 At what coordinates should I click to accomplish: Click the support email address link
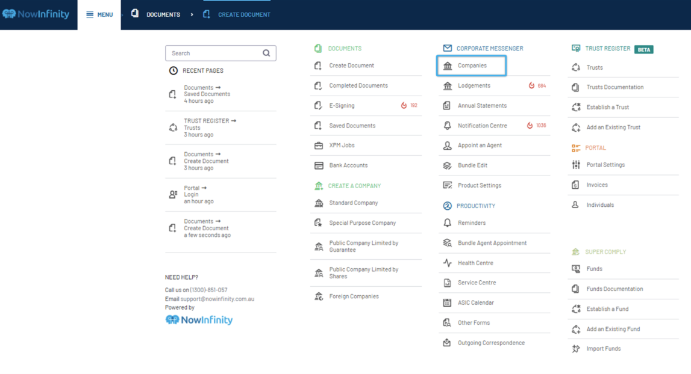[x=217, y=299]
